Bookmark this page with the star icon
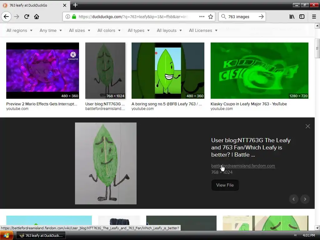The width and height of the screenshot is (320, 240). (x=211, y=17)
